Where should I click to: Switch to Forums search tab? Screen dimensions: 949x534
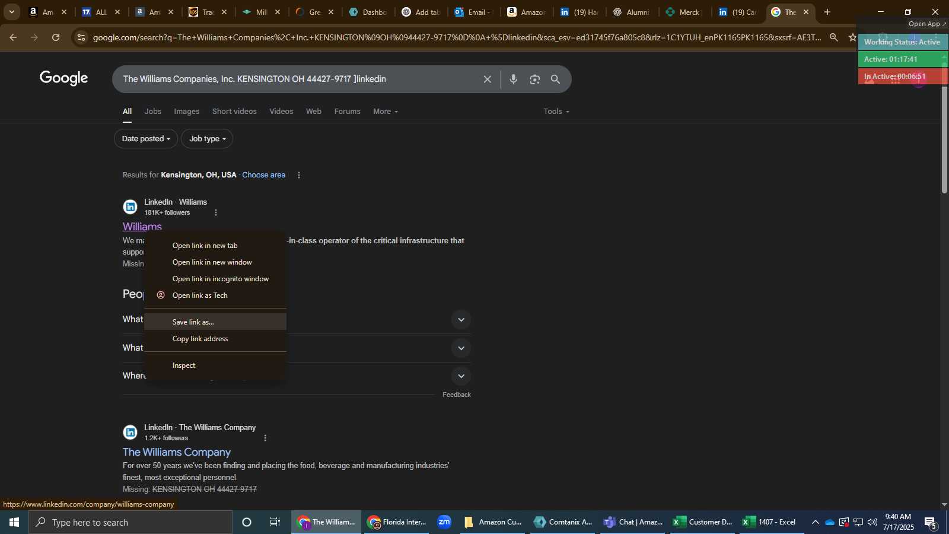pos(347,112)
